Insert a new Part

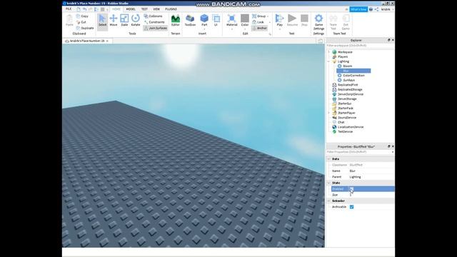coord(204,21)
